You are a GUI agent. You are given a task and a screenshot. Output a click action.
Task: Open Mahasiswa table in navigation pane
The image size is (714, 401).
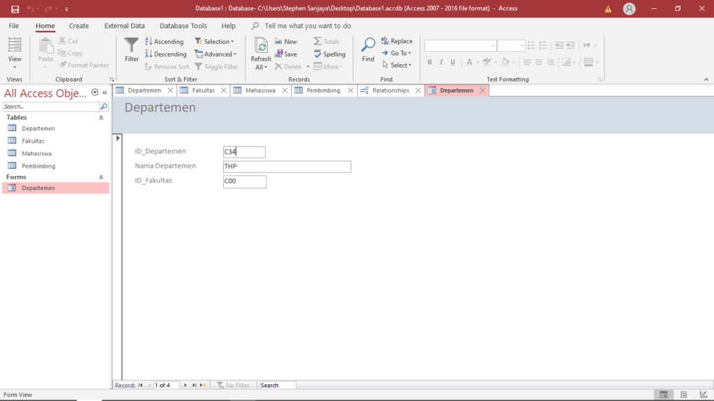(36, 153)
